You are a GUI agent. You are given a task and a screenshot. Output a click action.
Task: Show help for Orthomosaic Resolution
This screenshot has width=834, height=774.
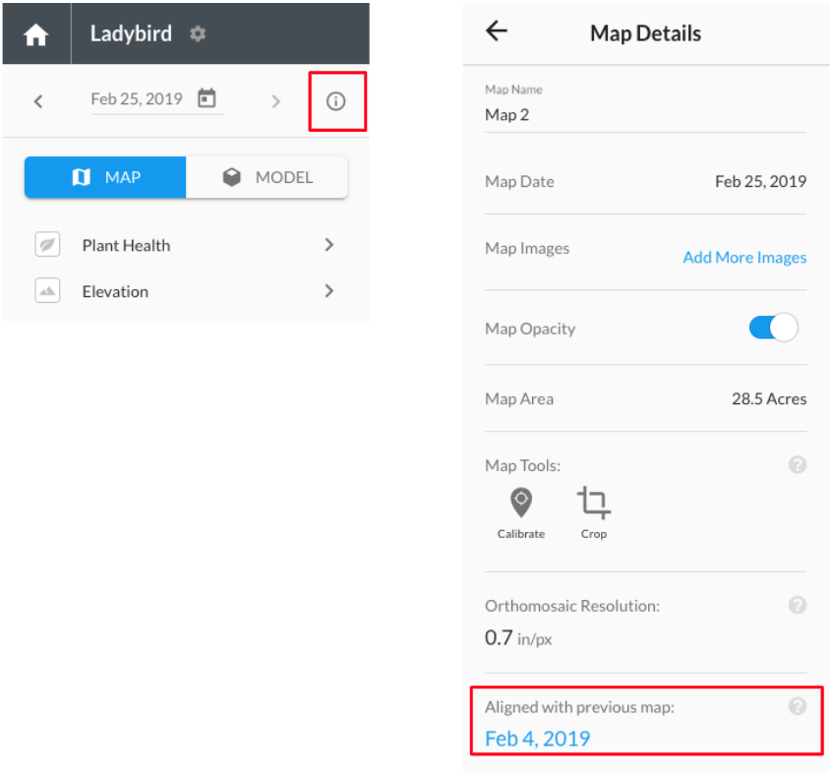798,605
